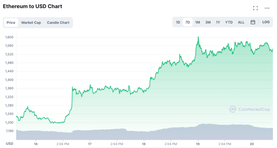Viewport: 277px width, 148px height.
Task: Open the fullscreen chart view icon
Action: pos(255,8)
